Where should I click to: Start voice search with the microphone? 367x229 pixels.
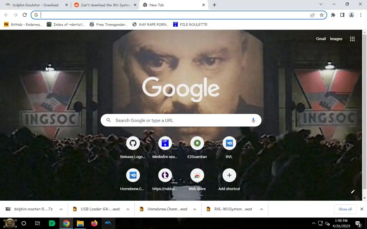tap(253, 121)
